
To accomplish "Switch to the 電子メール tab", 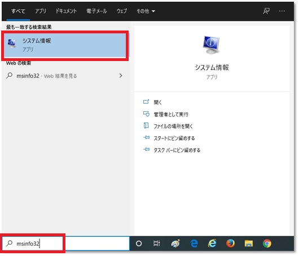I will tap(96, 11).
